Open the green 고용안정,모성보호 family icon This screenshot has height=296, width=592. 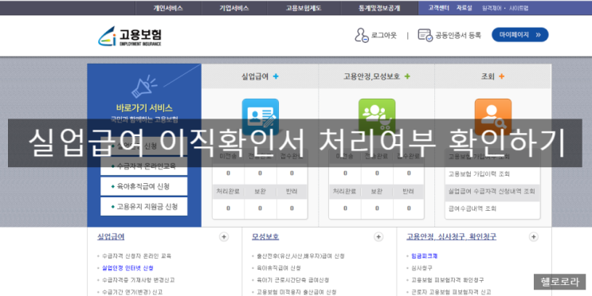377,117
